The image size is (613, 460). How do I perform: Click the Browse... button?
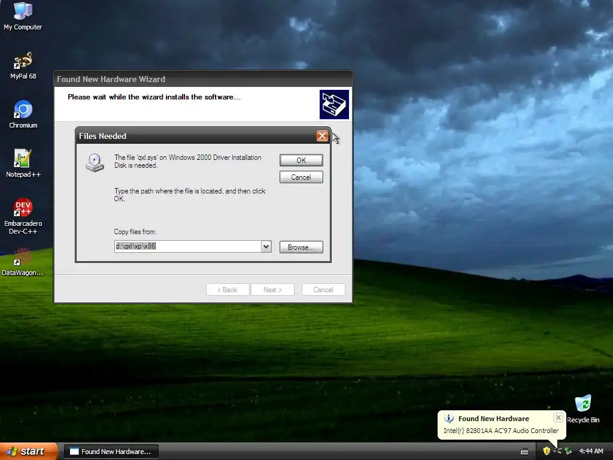[301, 247]
